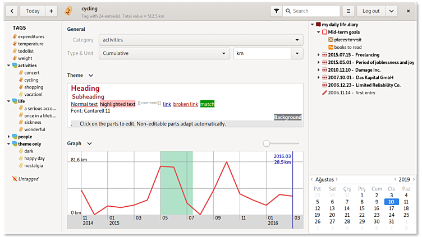Click the back navigation arrow button
Image resolution: width=422 pixels, height=237 pixels.
point(13,11)
